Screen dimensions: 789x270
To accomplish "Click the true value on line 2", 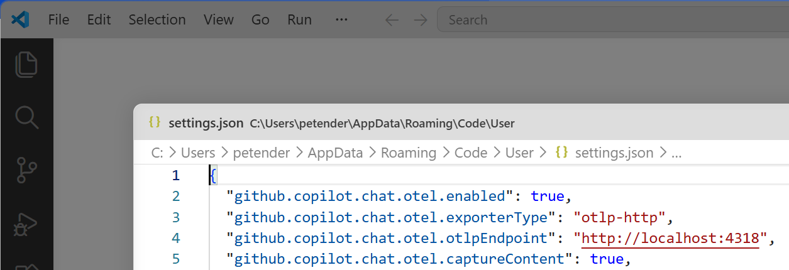I will (548, 197).
